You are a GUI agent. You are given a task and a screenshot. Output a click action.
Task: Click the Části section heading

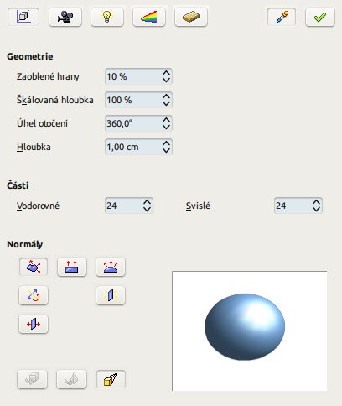(18, 185)
